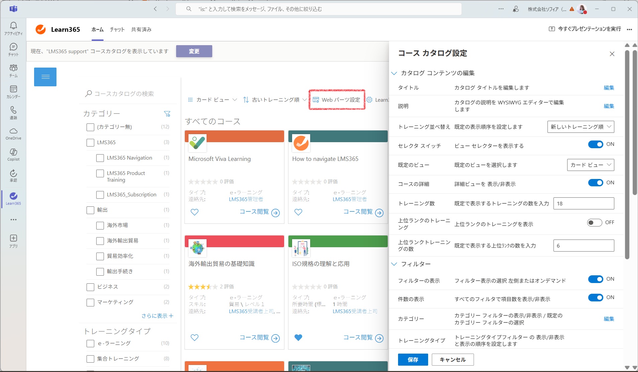Click the category filter funnel icon
The height and width of the screenshot is (372, 638).
click(167, 114)
